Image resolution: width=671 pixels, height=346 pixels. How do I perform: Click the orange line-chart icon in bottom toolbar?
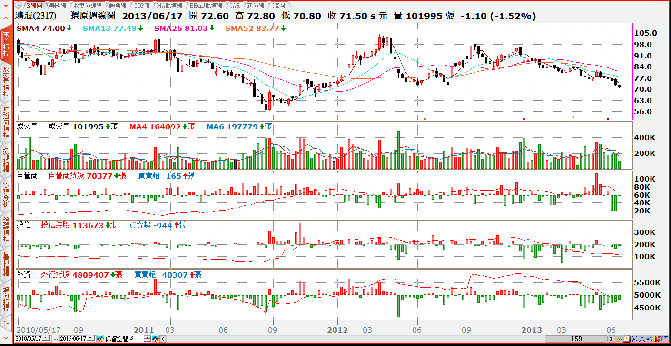619,339
